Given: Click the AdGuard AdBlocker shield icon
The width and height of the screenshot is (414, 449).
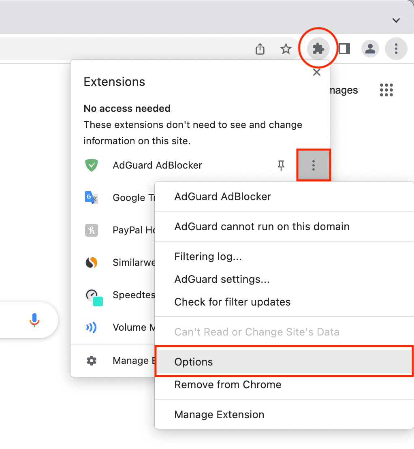Looking at the screenshot, I should coord(92,165).
